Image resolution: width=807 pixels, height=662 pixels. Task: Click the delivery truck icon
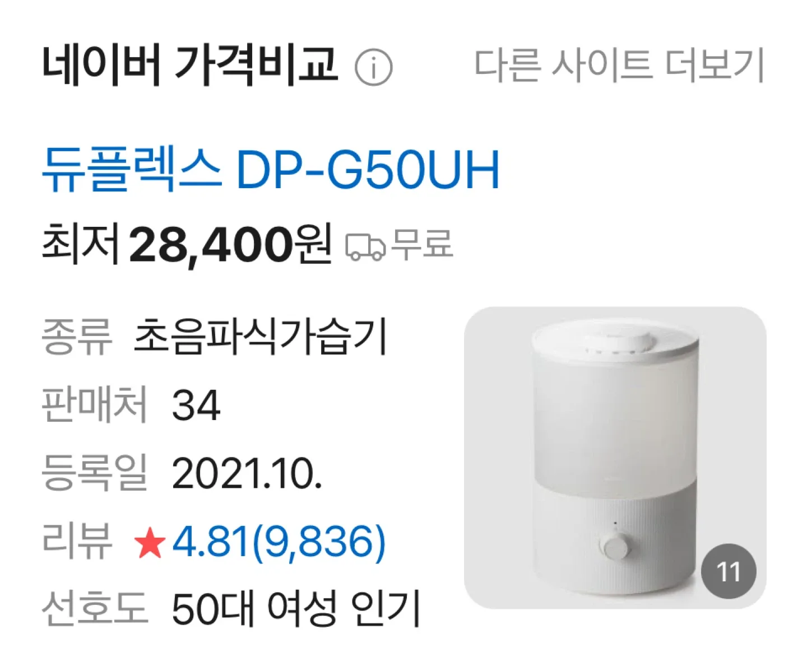pos(365,246)
